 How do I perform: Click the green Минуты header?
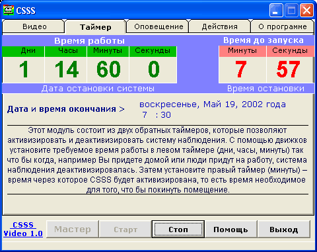point(108,51)
